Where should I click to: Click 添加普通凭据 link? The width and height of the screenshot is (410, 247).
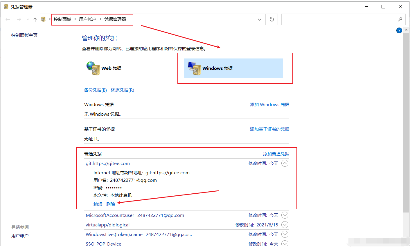click(276, 154)
